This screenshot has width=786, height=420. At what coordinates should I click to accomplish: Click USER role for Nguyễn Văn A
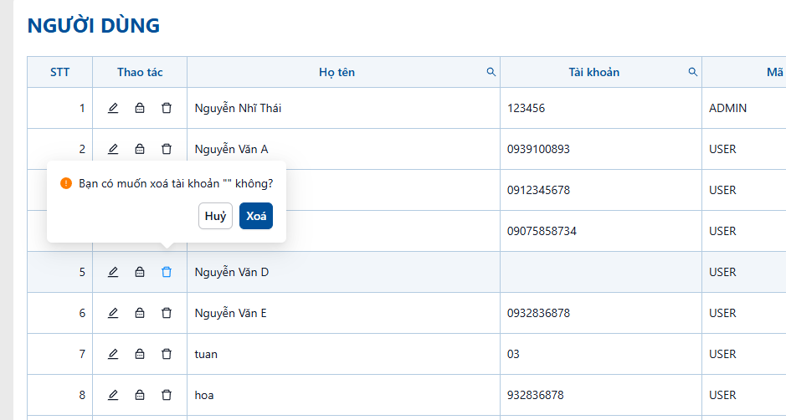click(x=722, y=149)
